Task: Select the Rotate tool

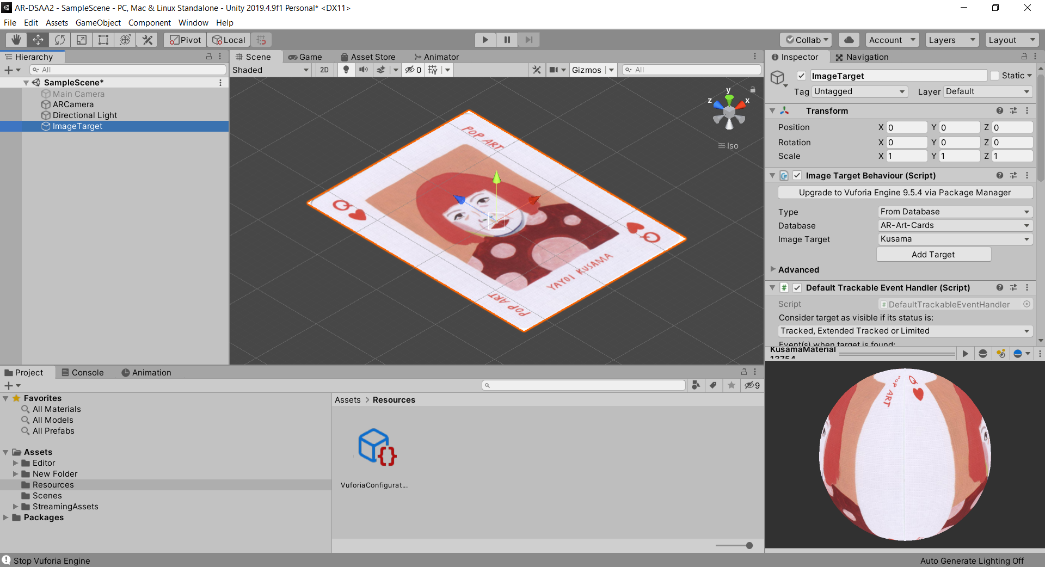Action: point(60,40)
